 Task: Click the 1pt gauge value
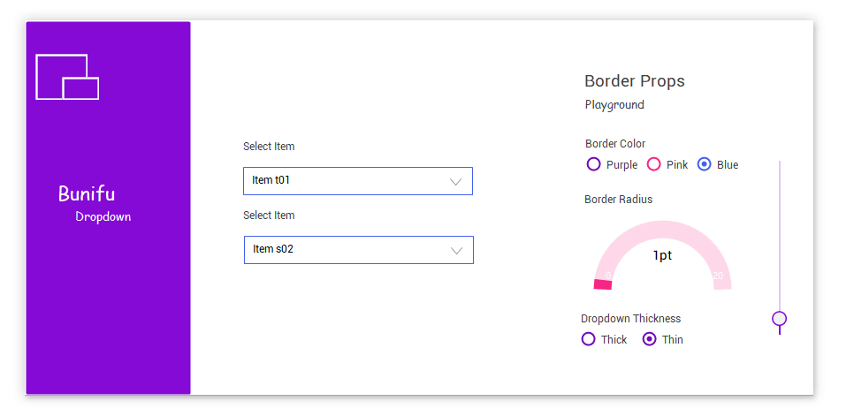[x=662, y=255]
